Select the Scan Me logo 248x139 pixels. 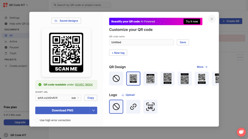(150, 107)
